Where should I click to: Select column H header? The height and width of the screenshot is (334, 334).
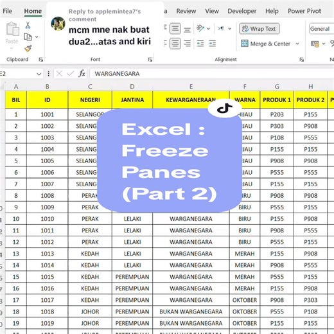pyautogui.click(x=311, y=87)
